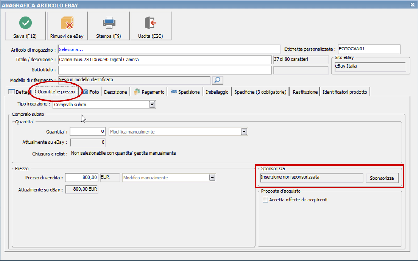Close the Anagrafica Articolo eBay window
This screenshot has height=261, width=418.
click(x=413, y=5)
